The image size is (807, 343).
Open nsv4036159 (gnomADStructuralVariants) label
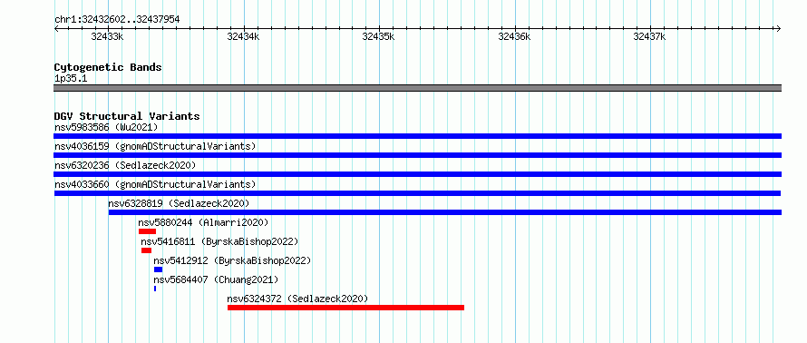pos(155,146)
